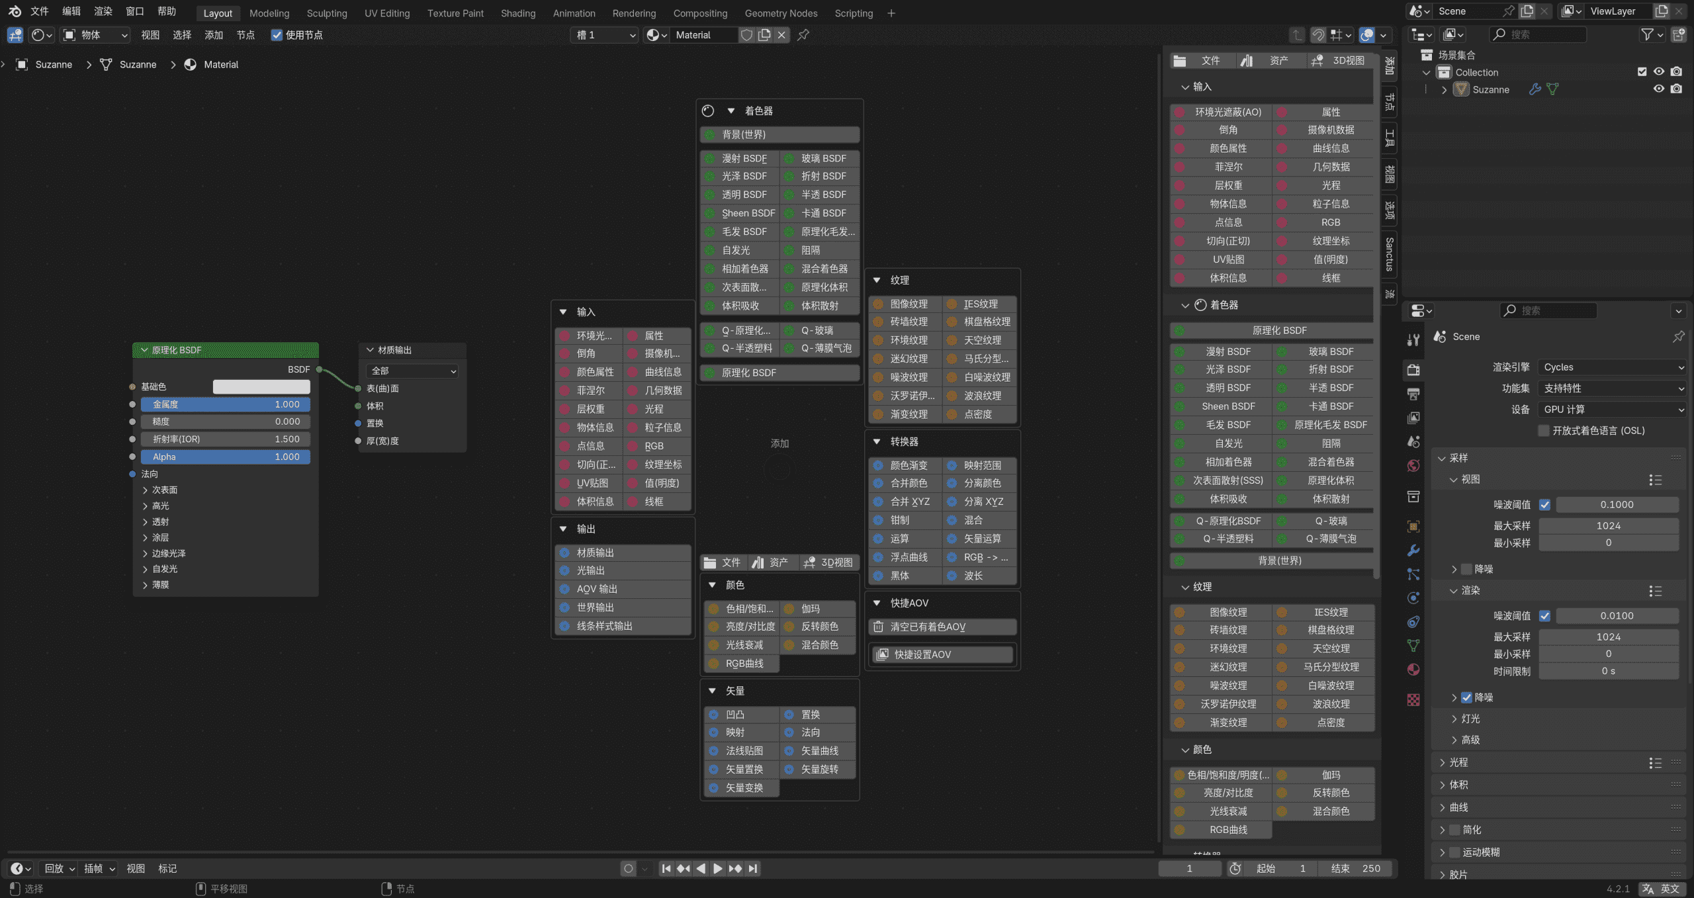Click the parent node tree arrow icon
Image resolution: width=1694 pixels, height=898 pixels.
[x=1297, y=35]
